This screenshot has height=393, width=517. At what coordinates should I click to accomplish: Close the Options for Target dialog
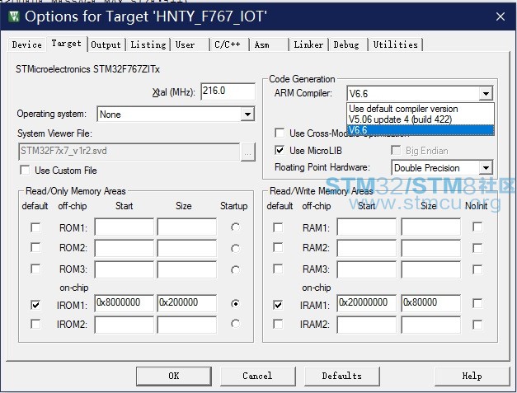(x=501, y=16)
